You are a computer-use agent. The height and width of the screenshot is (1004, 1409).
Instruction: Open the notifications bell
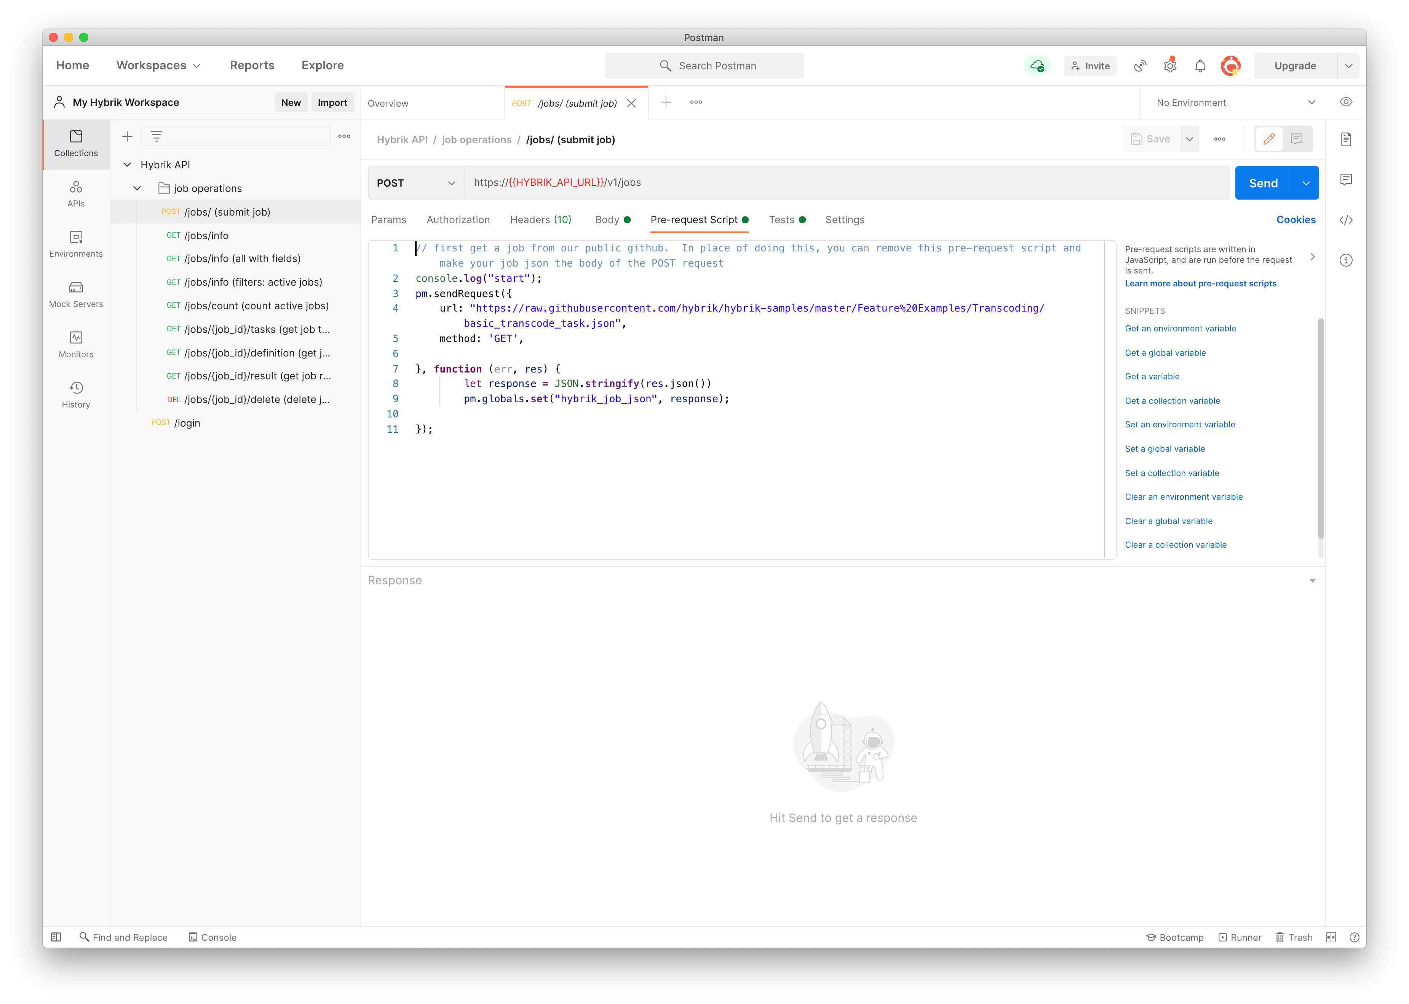pyautogui.click(x=1200, y=66)
